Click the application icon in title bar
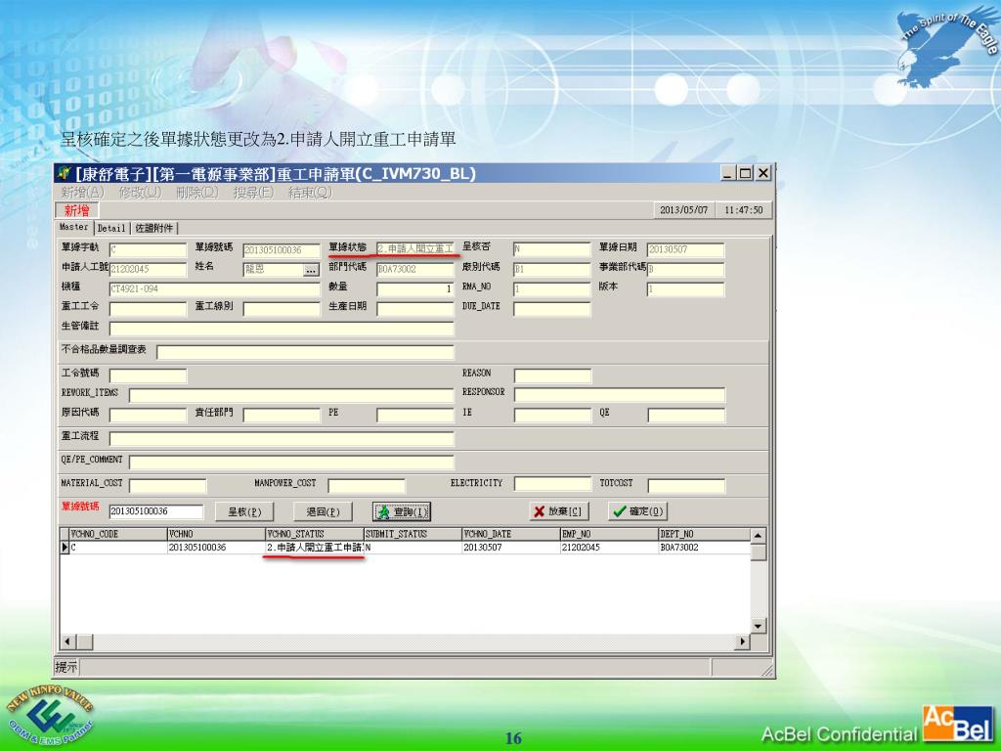The height and width of the screenshot is (751, 1001). point(64,173)
